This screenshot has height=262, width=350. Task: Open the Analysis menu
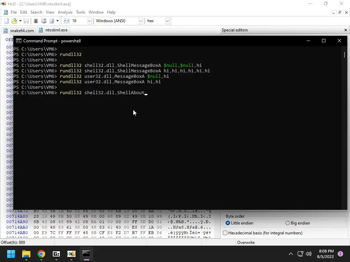65,12
